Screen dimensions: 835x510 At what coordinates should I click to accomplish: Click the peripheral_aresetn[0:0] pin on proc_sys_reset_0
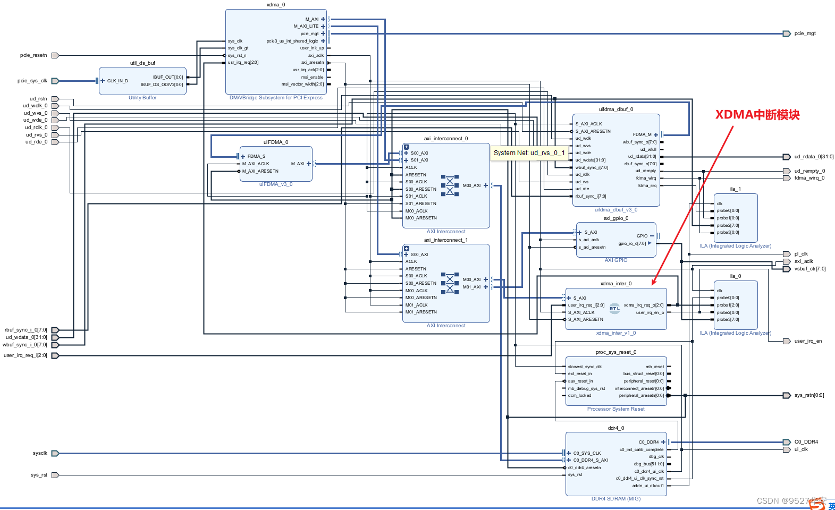click(x=641, y=395)
